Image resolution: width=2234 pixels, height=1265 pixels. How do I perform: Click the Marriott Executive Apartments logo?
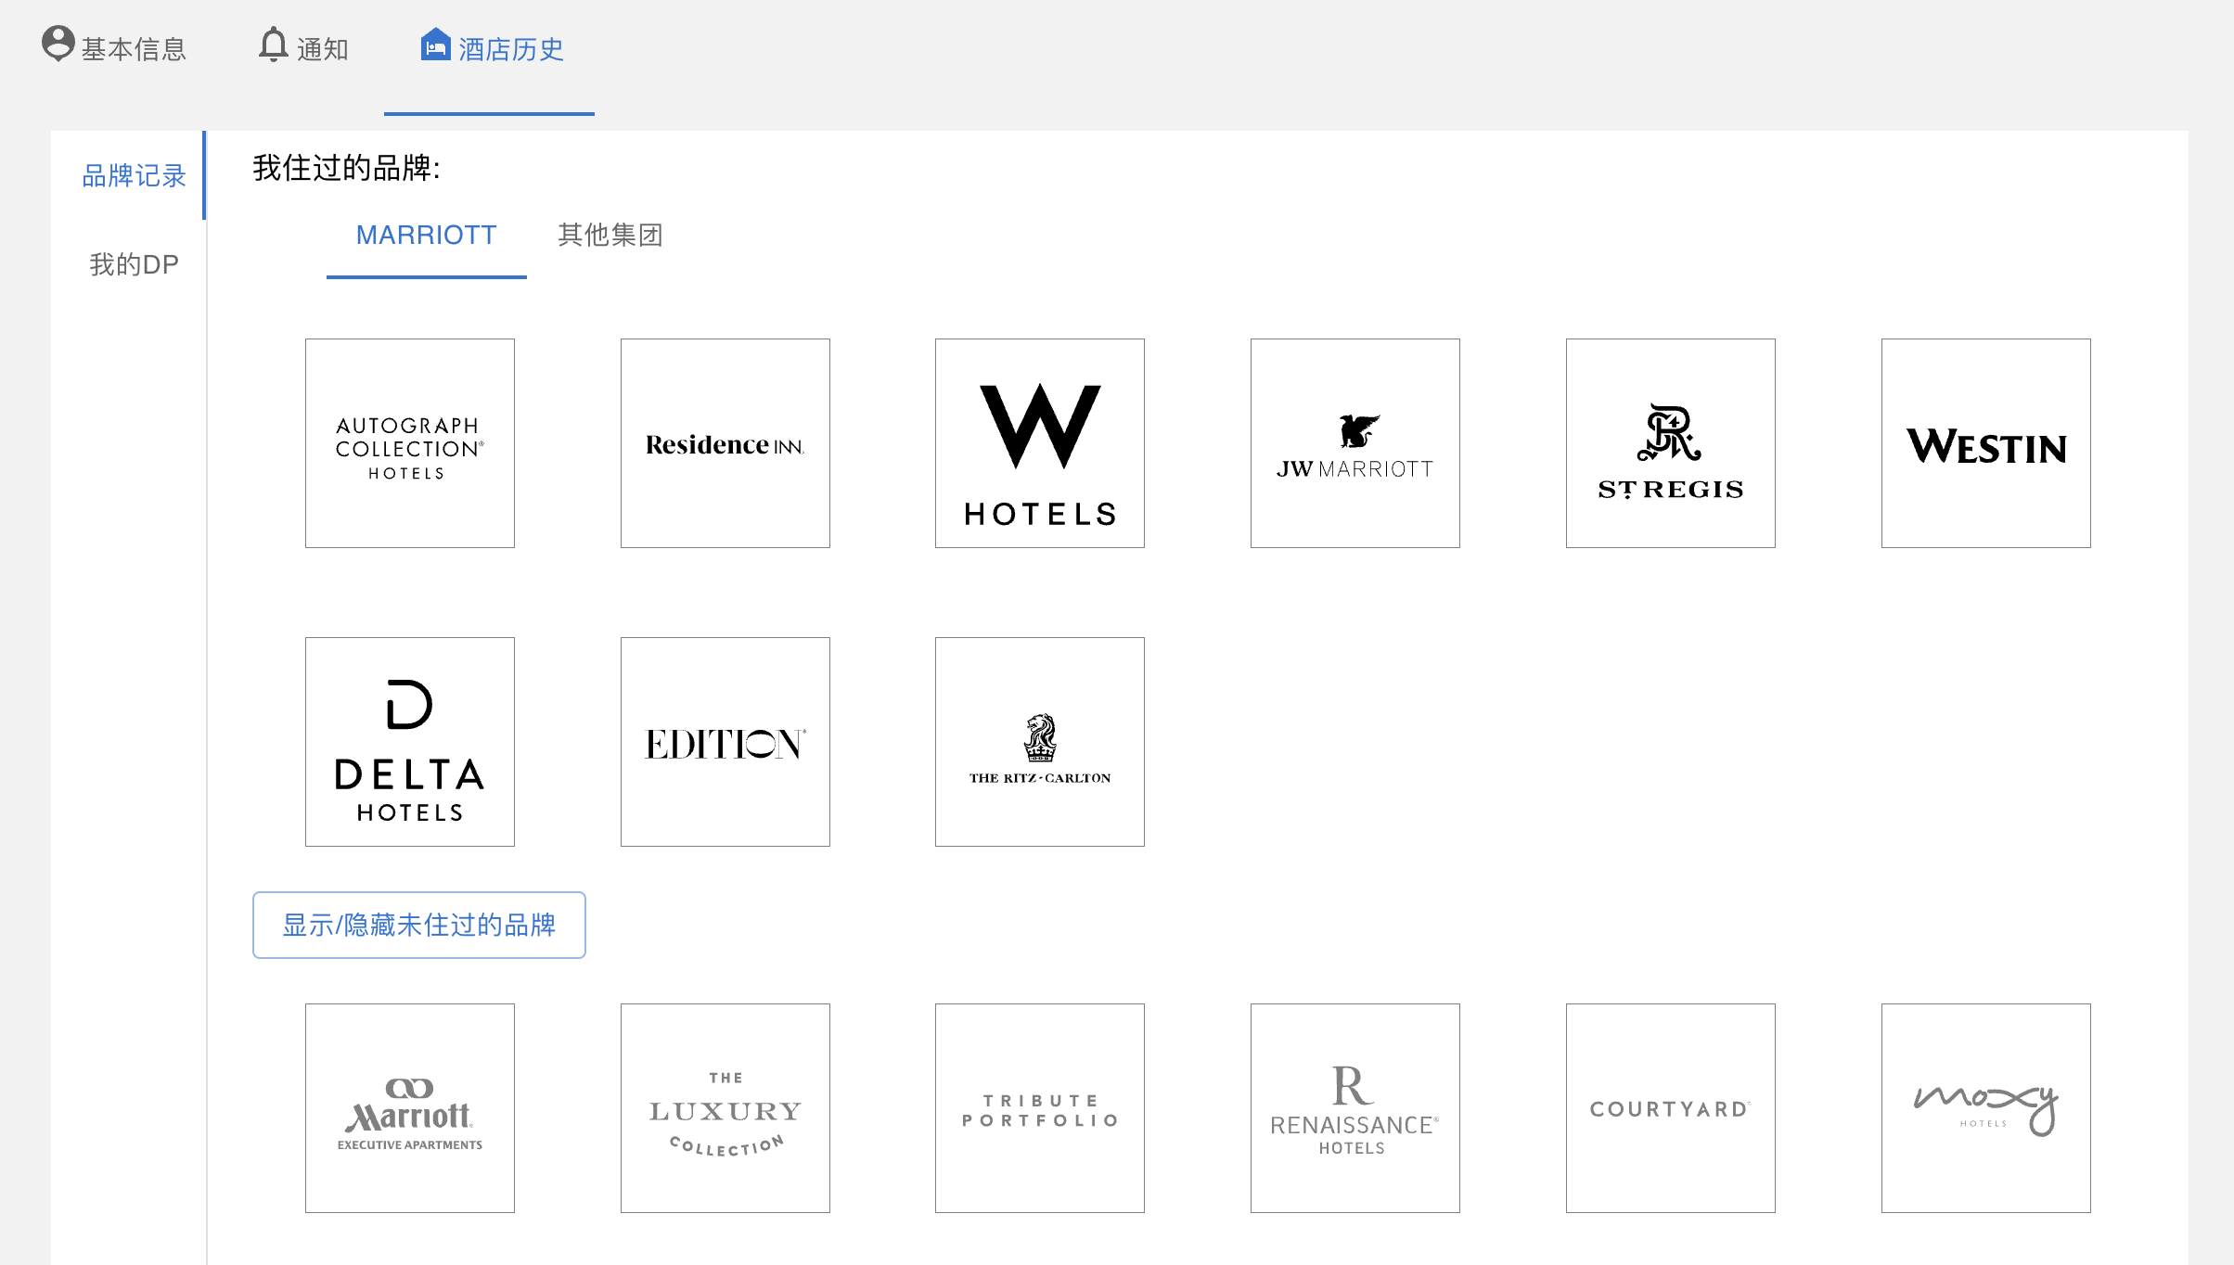[410, 1108]
